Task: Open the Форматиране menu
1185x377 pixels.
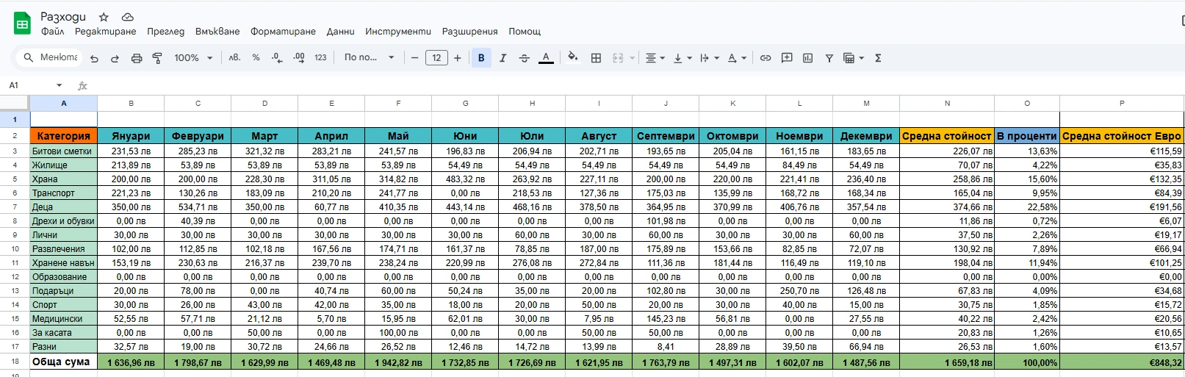Action: (x=283, y=32)
